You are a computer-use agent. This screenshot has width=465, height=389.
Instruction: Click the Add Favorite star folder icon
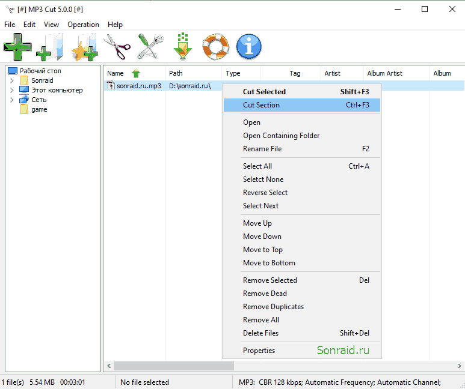[x=85, y=47]
